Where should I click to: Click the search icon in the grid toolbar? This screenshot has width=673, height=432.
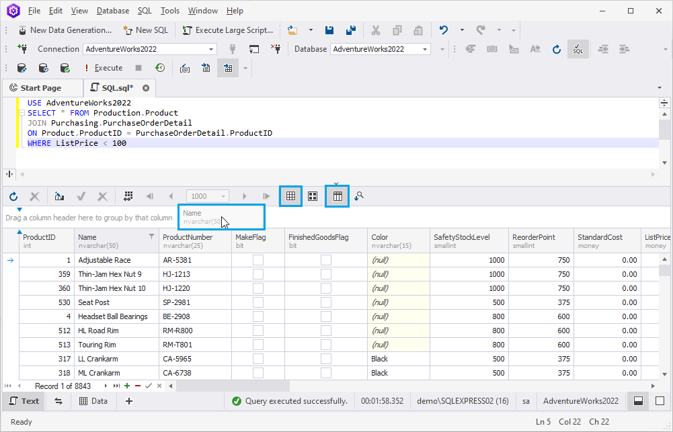point(359,196)
